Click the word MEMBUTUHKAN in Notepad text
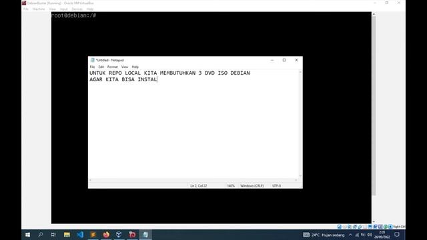 [x=177, y=73]
